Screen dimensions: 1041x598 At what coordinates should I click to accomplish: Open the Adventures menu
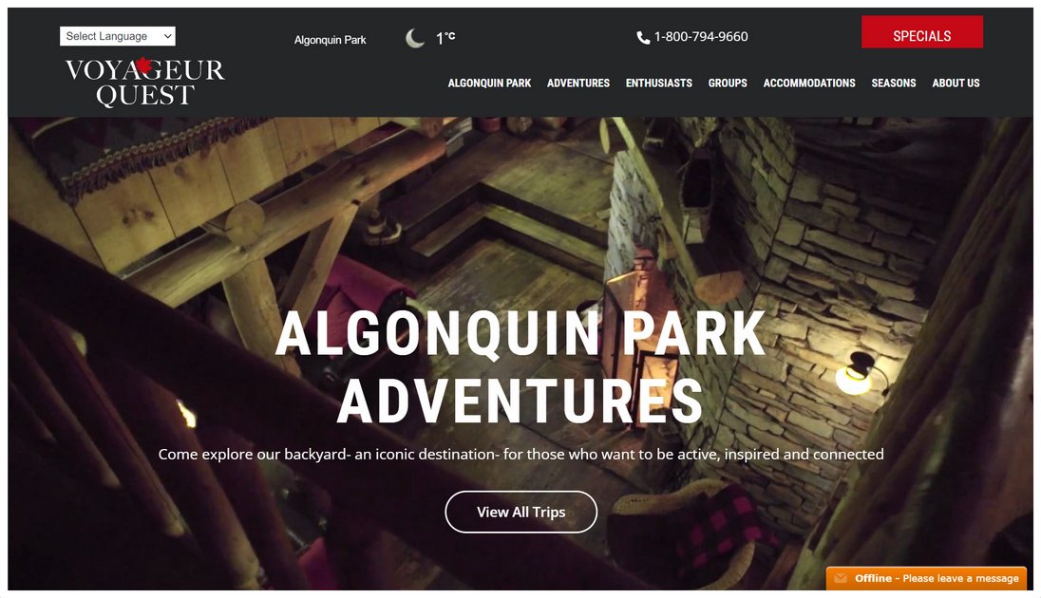point(578,83)
